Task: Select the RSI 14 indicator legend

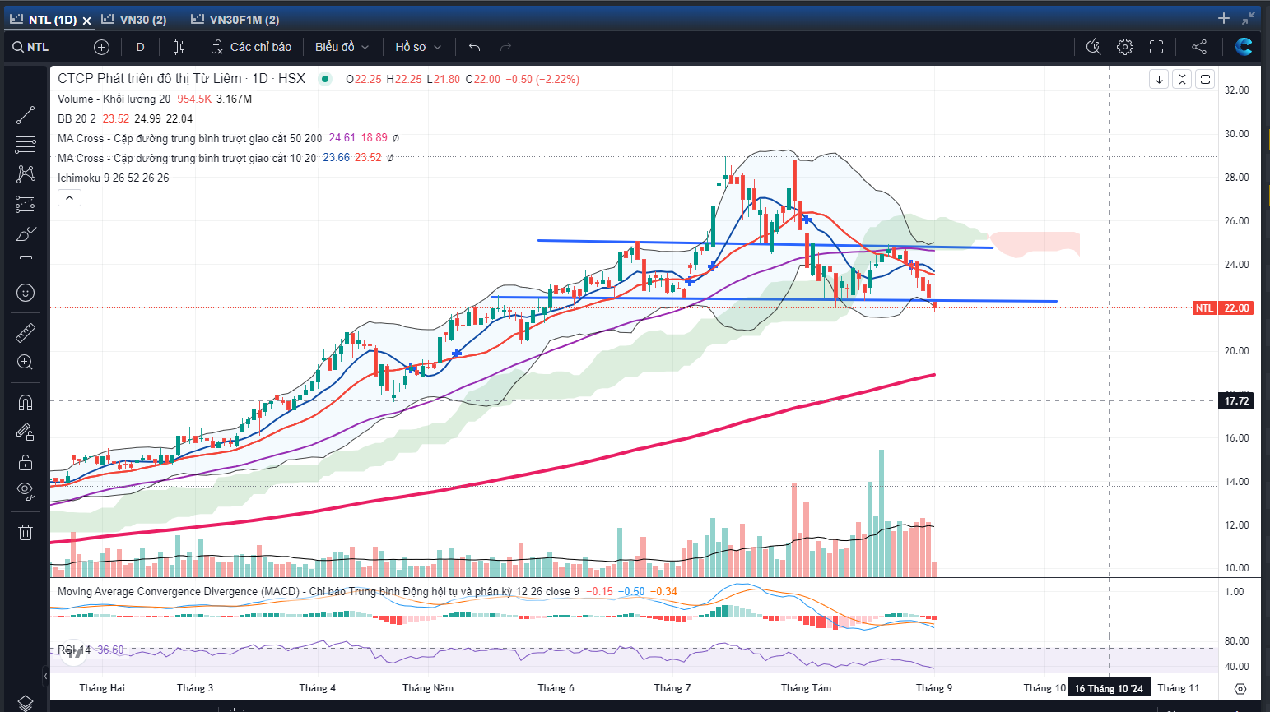Action: 74,650
